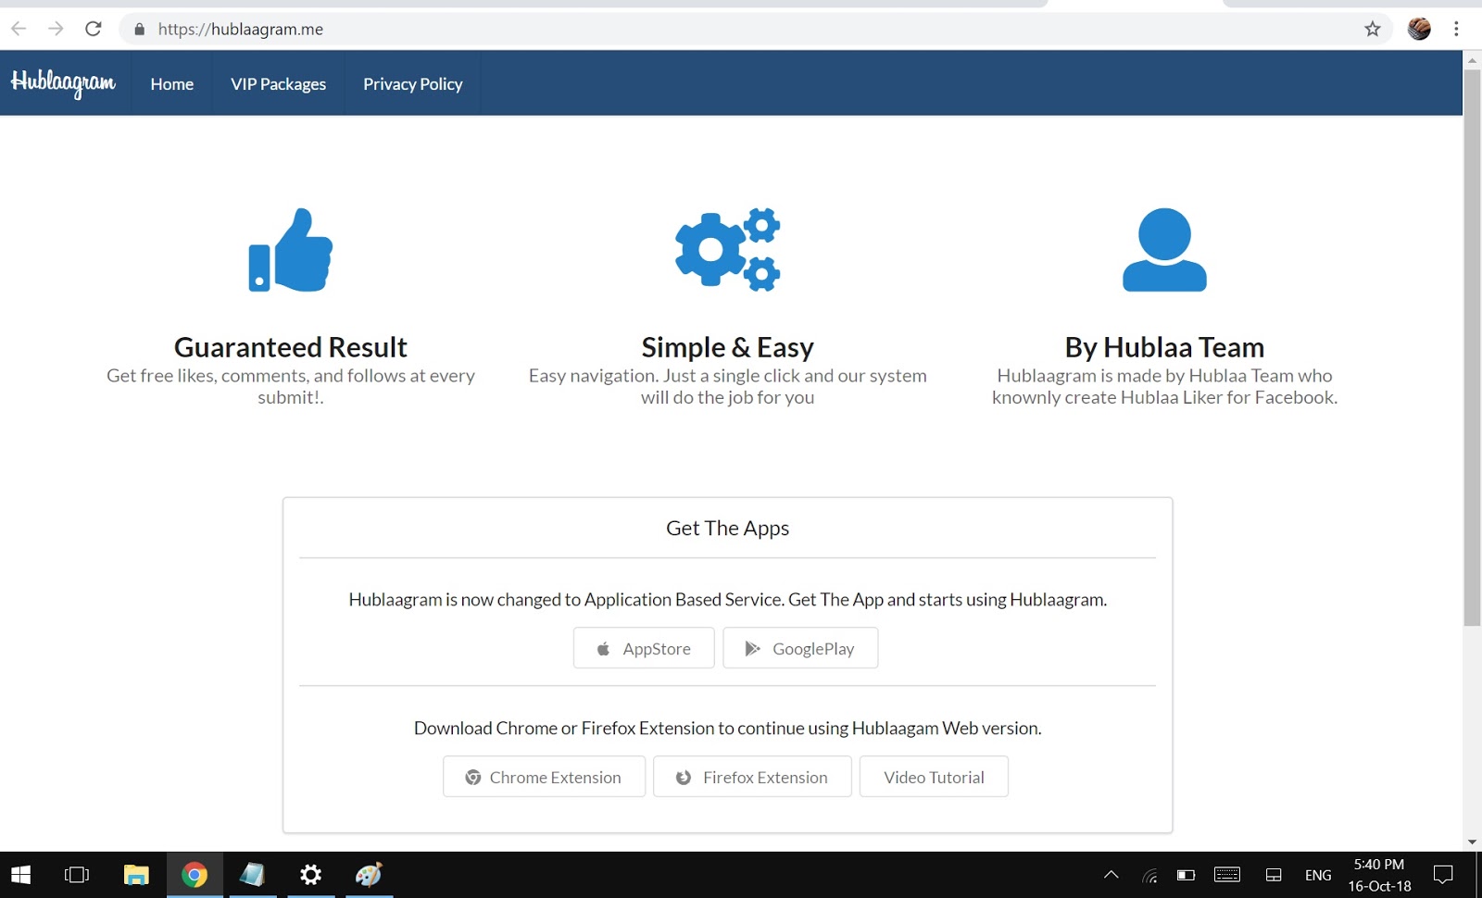
Task: Open the touch keyboard tray icon
Action: tap(1227, 875)
